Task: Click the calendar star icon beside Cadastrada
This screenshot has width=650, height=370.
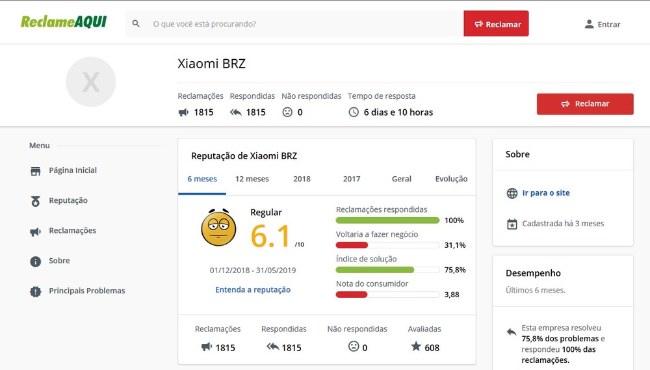Action: 512,224
